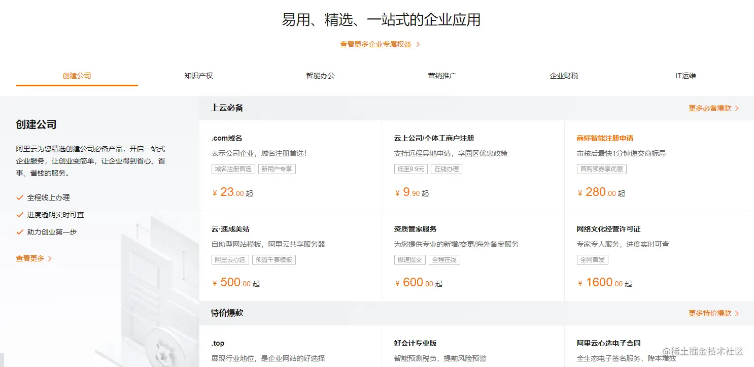The image size is (754, 367).
Task: Click 更多特价爆款 link
Action: (710, 313)
